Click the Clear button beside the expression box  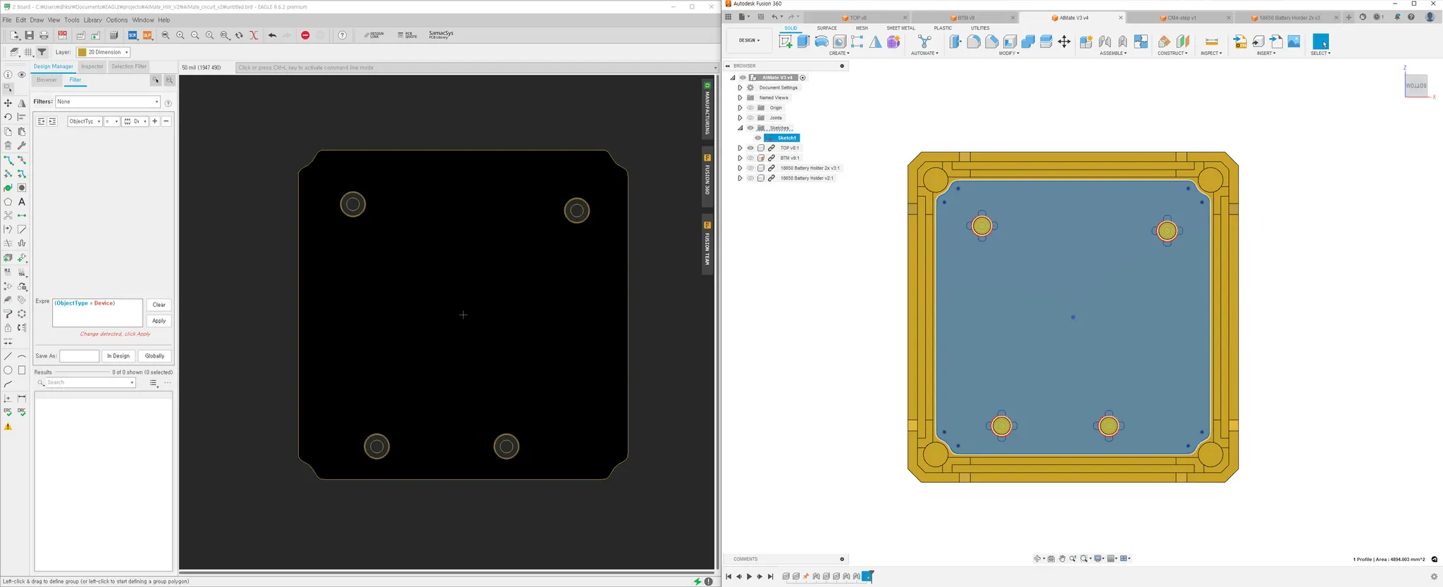tap(159, 305)
